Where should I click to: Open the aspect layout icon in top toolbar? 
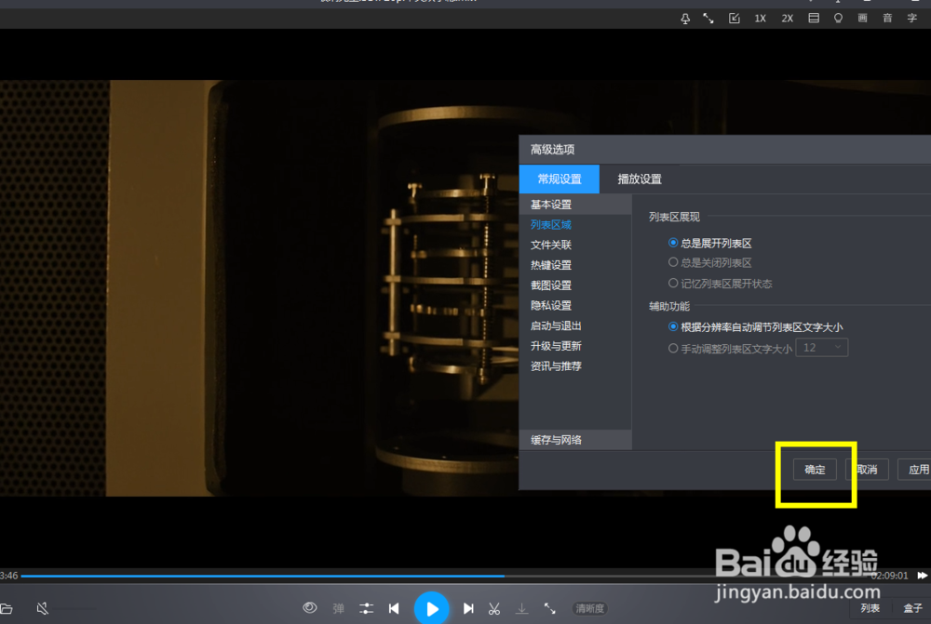click(814, 19)
